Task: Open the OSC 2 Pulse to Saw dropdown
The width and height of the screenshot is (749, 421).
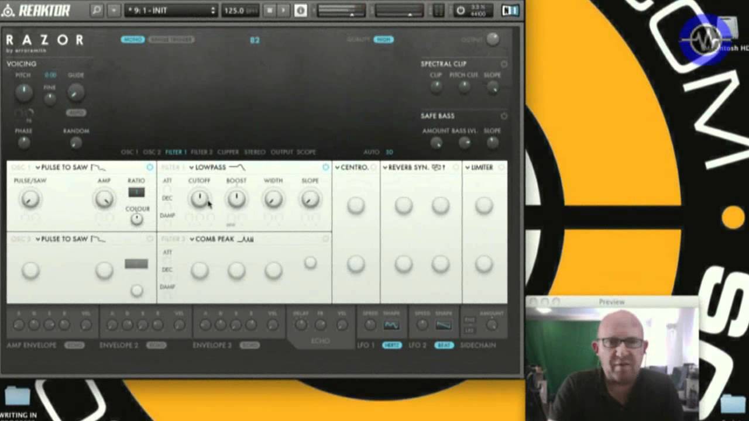Action: [x=71, y=239]
